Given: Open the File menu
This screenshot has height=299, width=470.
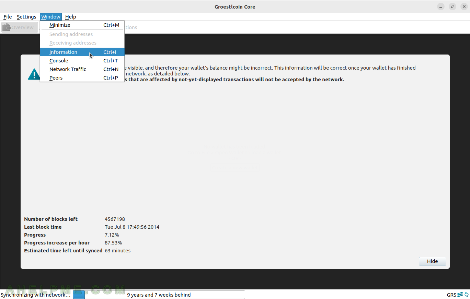Looking at the screenshot, I should pos(8,17).
